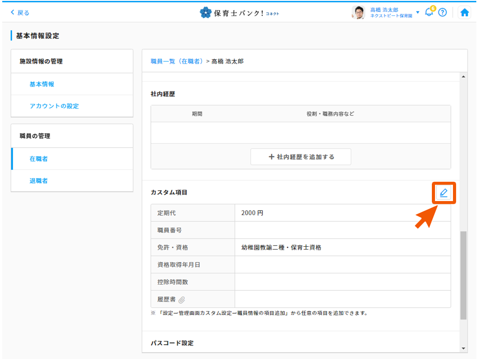Click the help question mark icon

click(443, 13)
